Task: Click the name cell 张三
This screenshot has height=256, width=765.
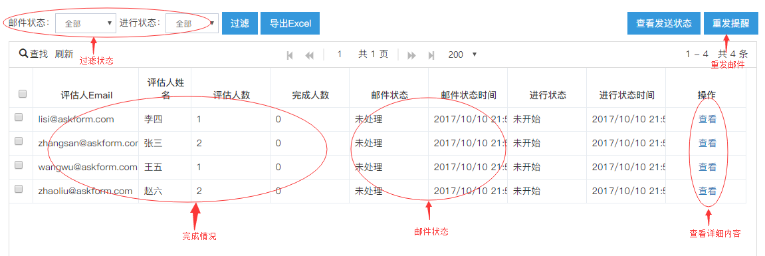Action: [165, 143]
